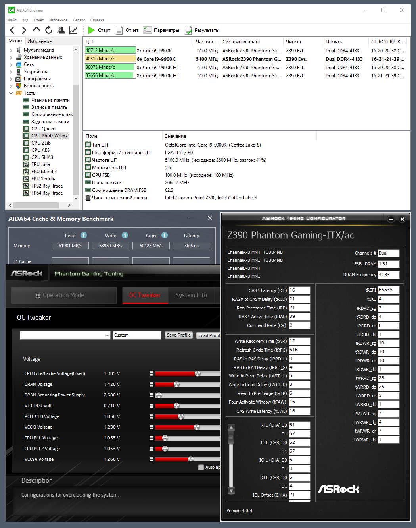Click the Write info icon in memory benchmark
Viewport: 416px width, 528px height.
(x=125, y=235)
